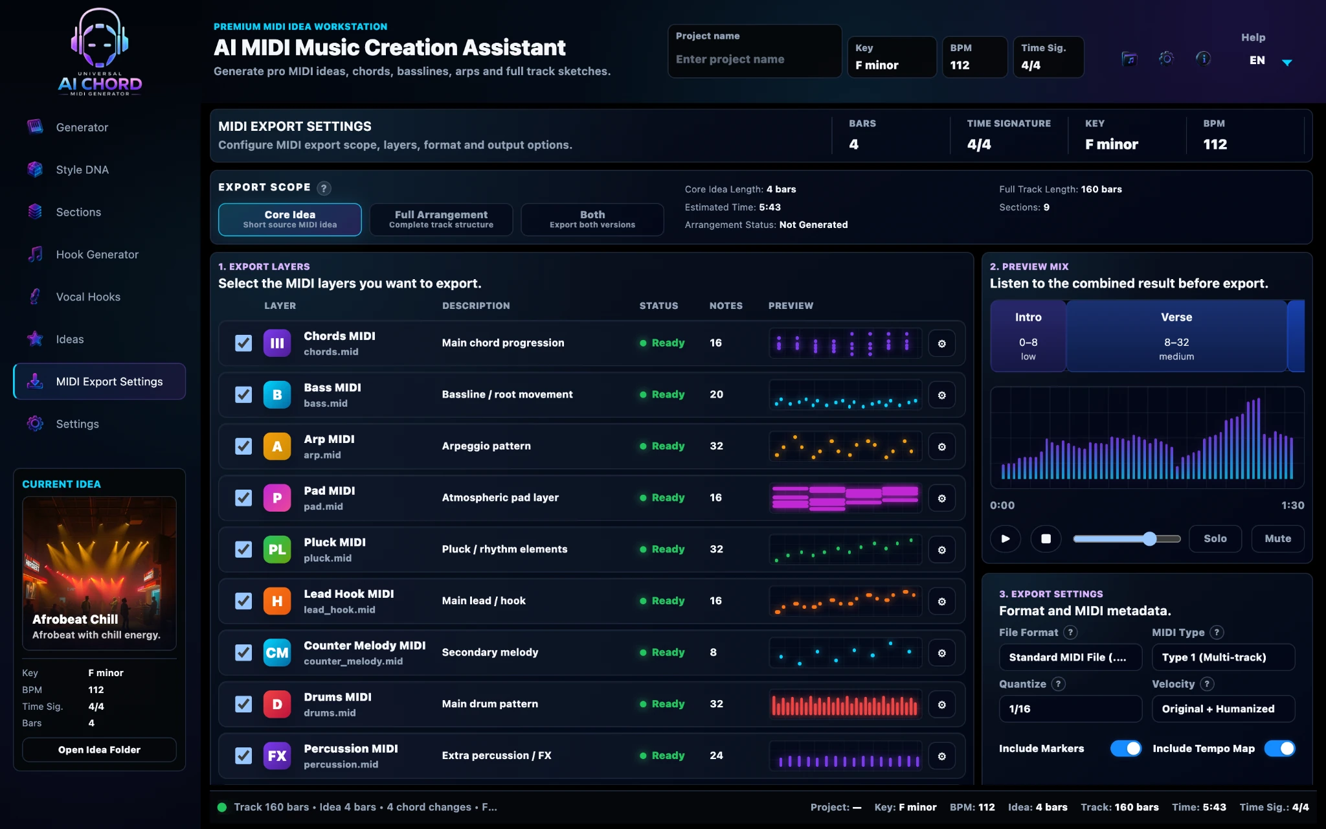
Task: Uncheck the Drums MIDI layer checkbox
Action: (x=243, y=704)
